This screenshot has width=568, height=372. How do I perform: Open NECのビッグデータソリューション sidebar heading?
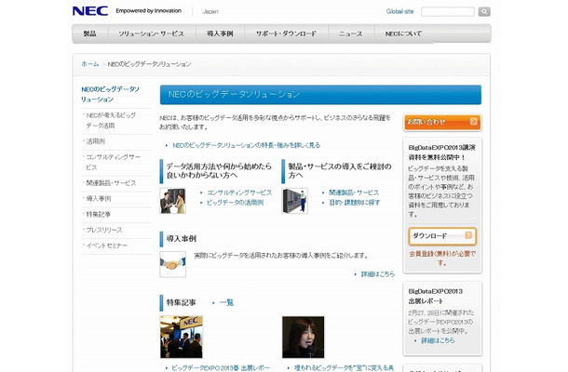[110, 94]
